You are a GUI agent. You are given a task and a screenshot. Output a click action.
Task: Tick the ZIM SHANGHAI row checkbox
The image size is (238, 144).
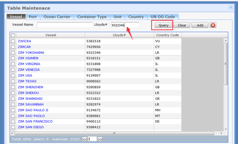[x=13, y=99]
